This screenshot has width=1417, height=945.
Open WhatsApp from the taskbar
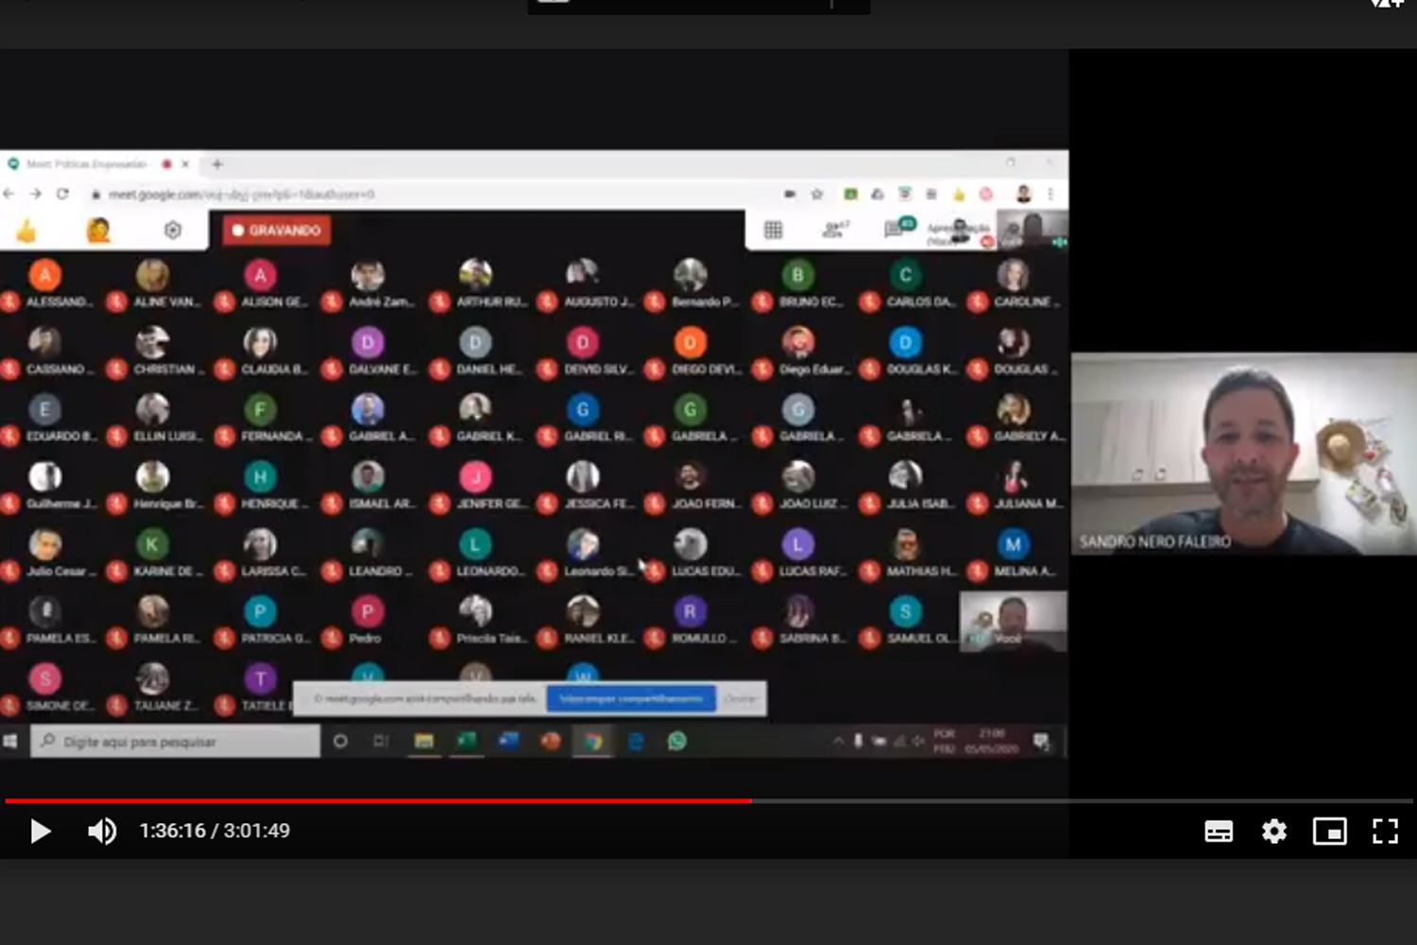coord(677,742)
